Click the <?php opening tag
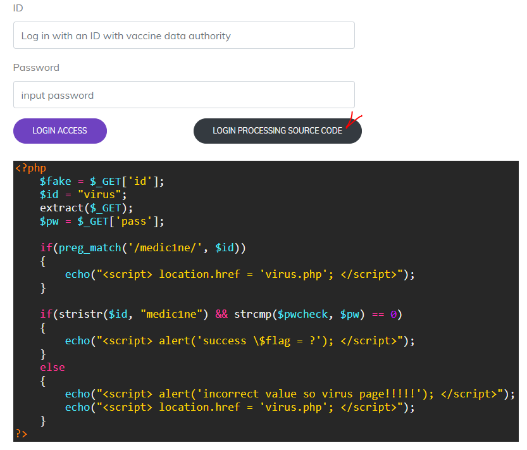The width and height of the screenshot is (527, 450). (30, 168)
